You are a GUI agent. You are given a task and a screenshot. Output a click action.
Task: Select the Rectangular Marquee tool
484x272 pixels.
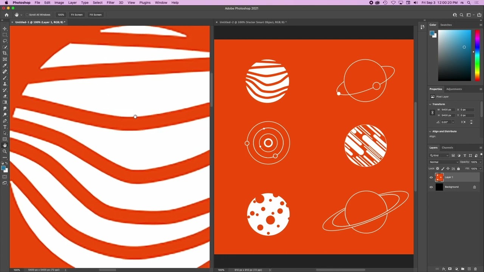[x=5, y=35]
